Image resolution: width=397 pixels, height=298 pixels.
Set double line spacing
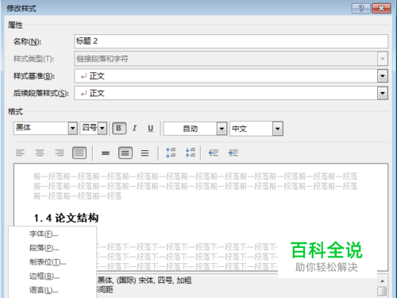(x=145, y=153)
